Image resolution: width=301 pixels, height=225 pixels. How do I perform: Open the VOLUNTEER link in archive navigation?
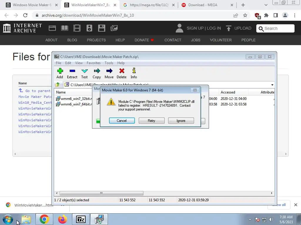tap(221, 40)
